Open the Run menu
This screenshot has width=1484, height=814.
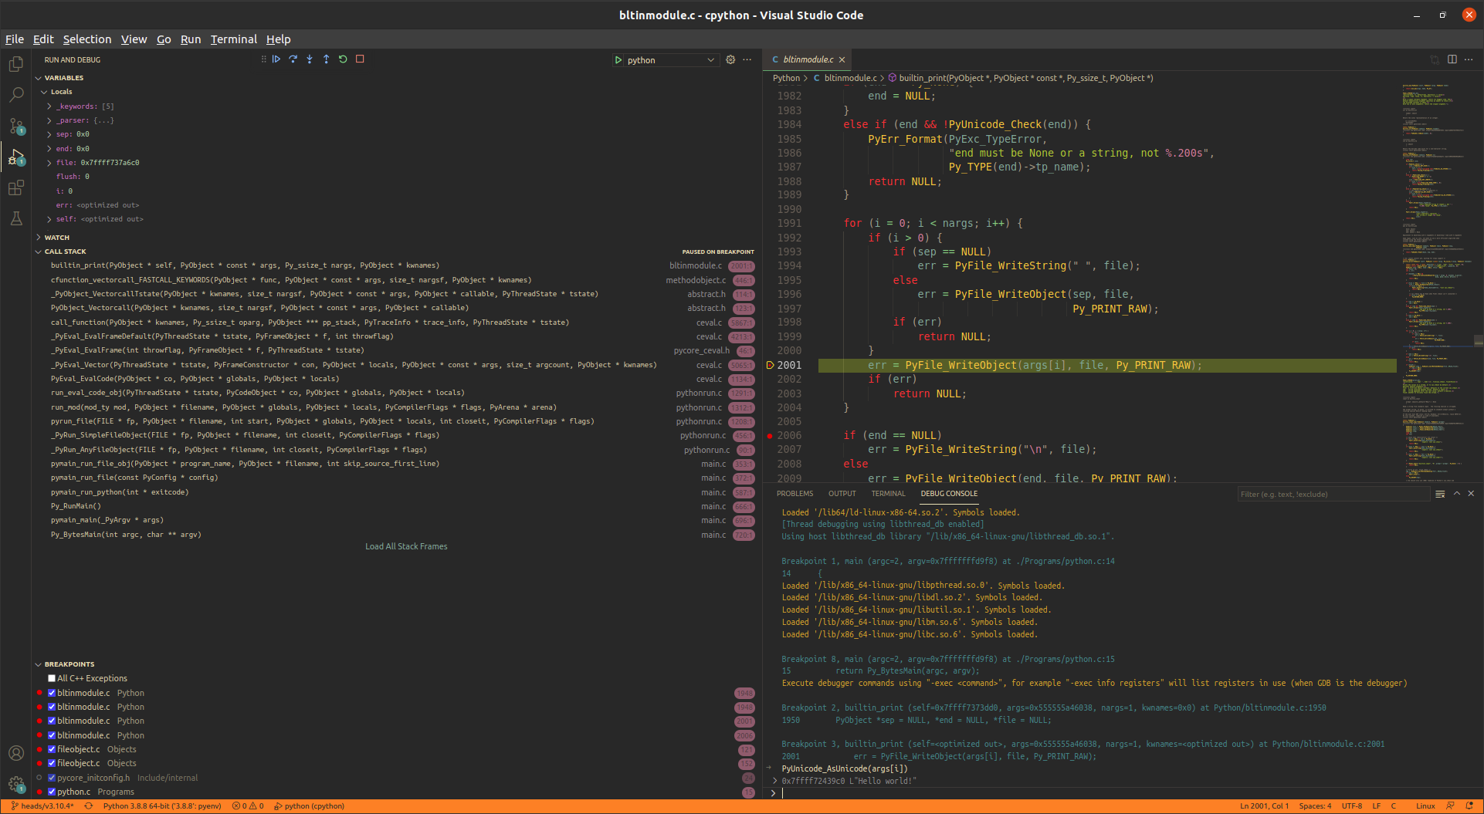pyautogui.click(x=191, y=39)
